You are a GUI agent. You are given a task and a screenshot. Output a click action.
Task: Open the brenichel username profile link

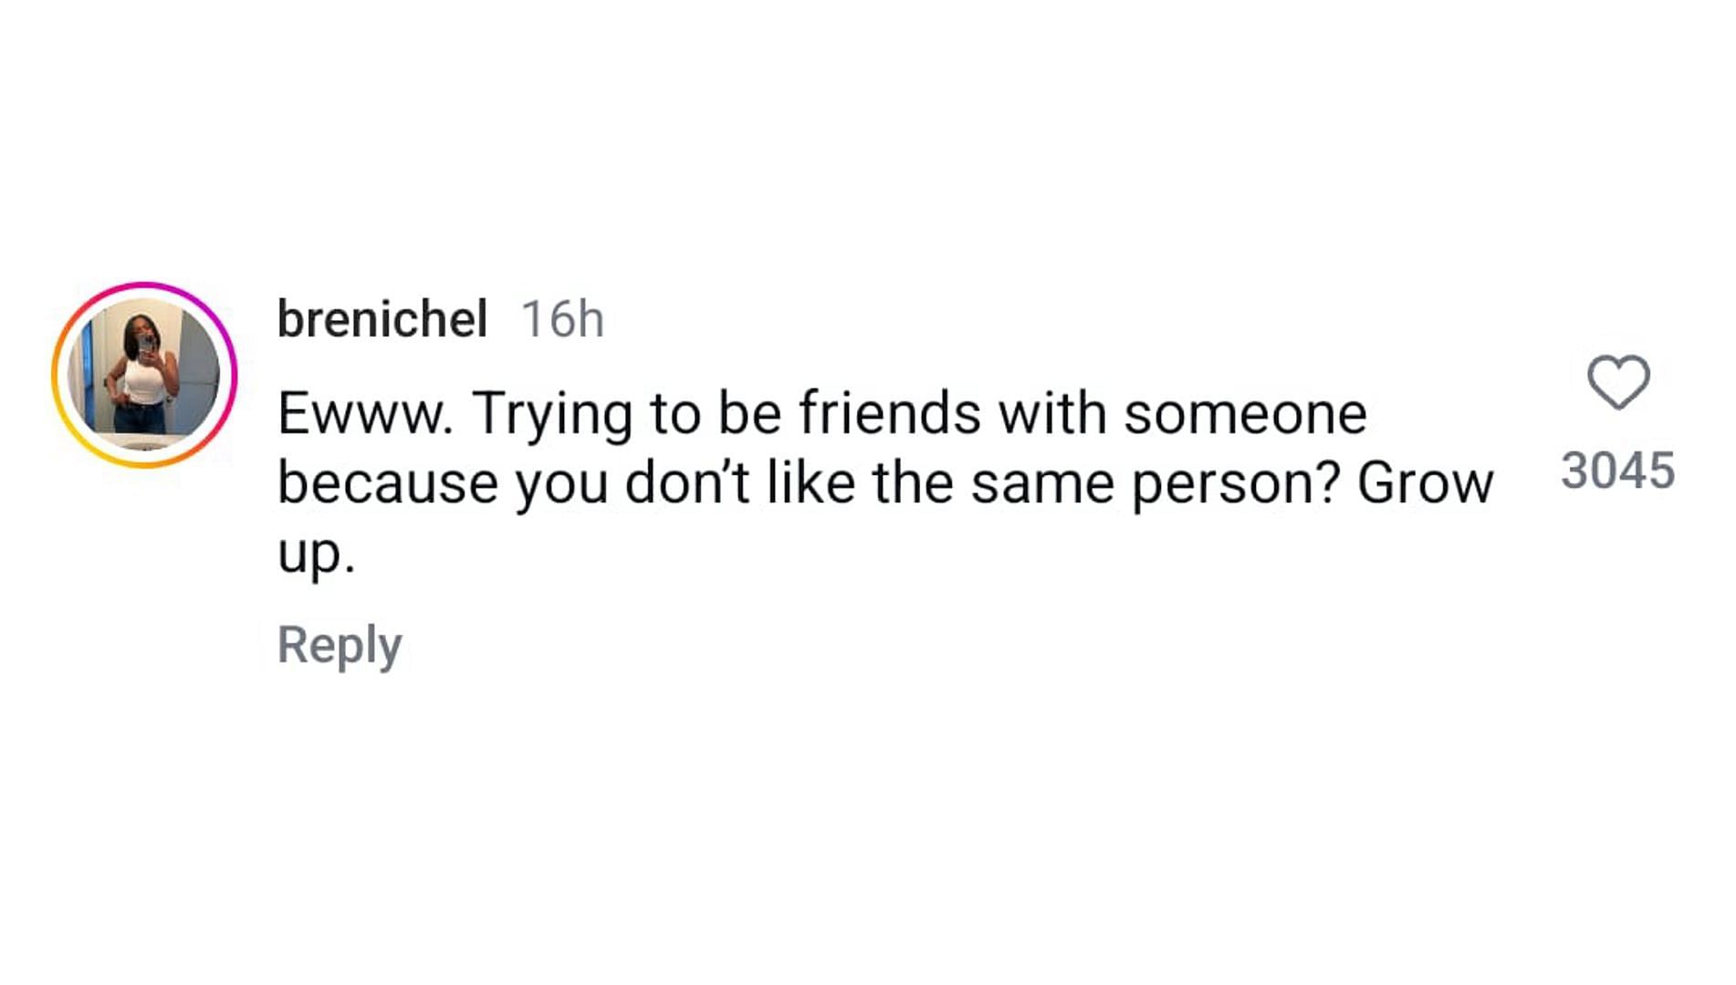382,319
